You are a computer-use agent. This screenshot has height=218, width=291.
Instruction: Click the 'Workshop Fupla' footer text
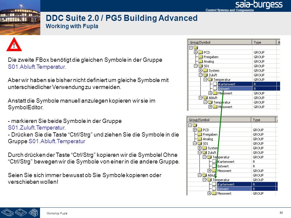57,213
